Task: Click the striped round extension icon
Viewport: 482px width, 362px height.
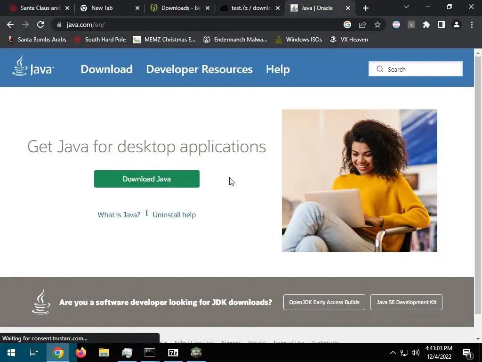Action: tap(396, 25)
